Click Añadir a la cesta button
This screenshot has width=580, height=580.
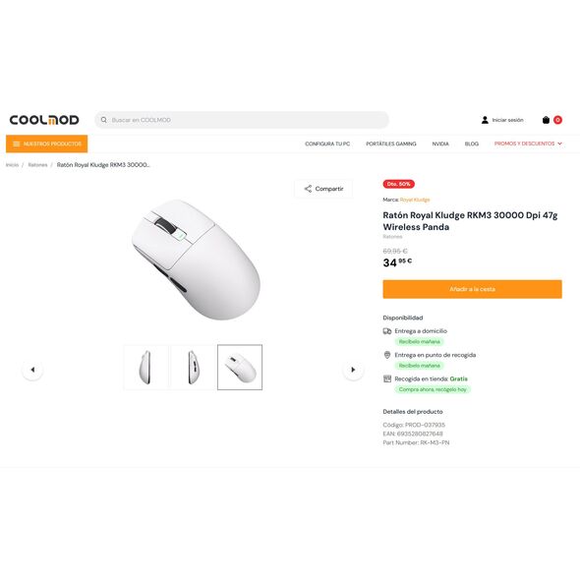pos(473,289)
